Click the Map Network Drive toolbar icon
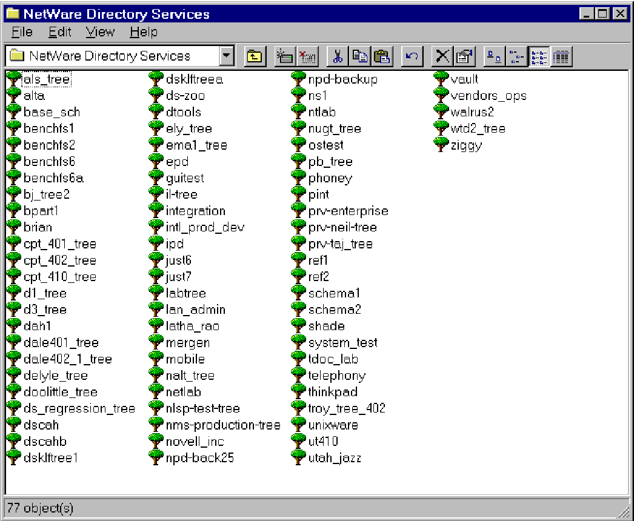The image size is (634, 521). (285, 56)
